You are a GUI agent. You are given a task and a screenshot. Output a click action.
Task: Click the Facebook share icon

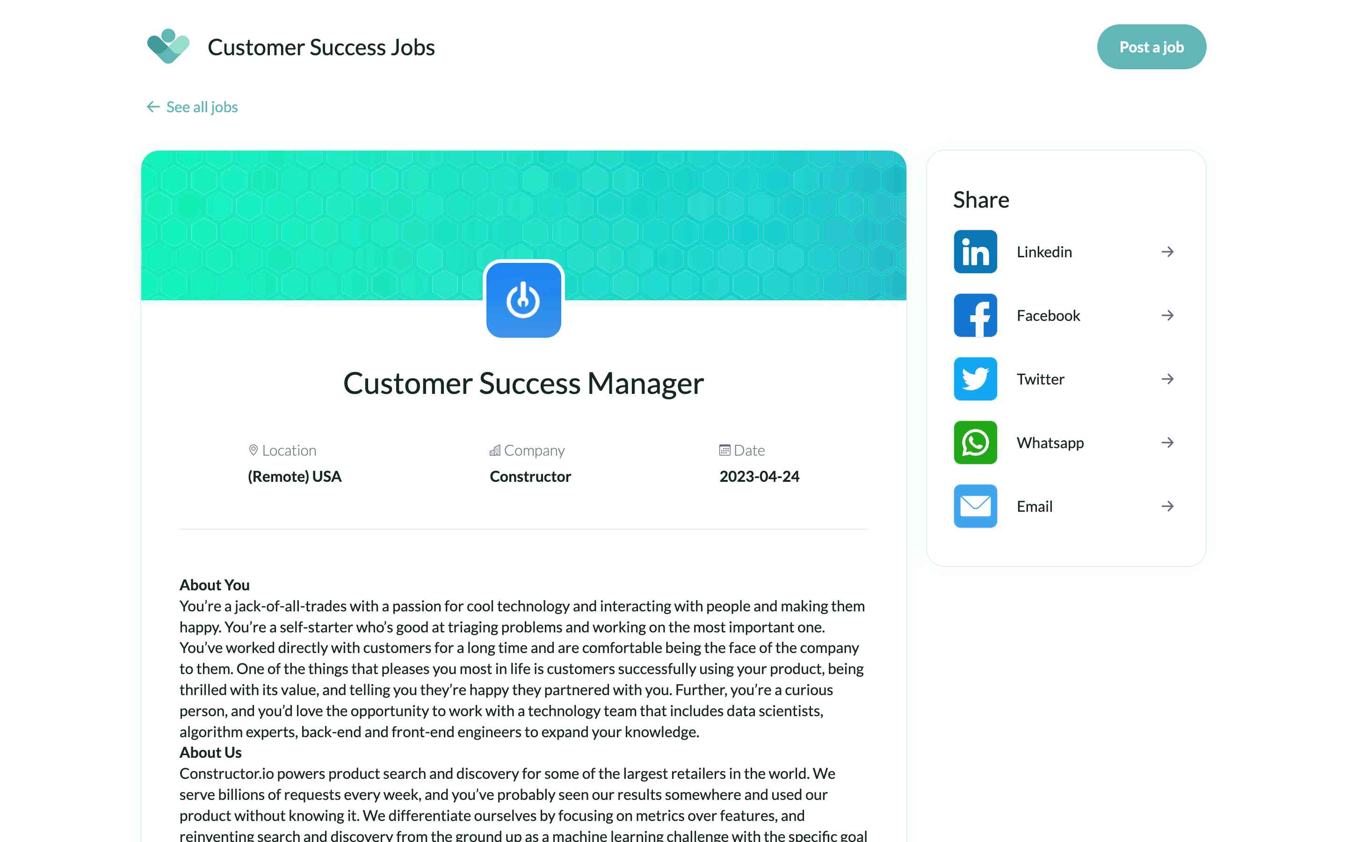975,315
